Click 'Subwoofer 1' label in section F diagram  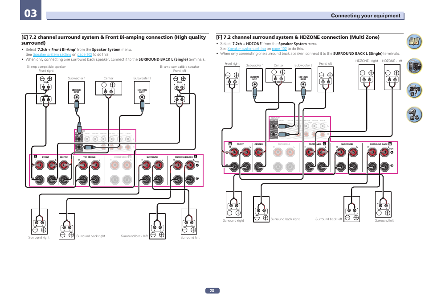[x=254, y=66]
